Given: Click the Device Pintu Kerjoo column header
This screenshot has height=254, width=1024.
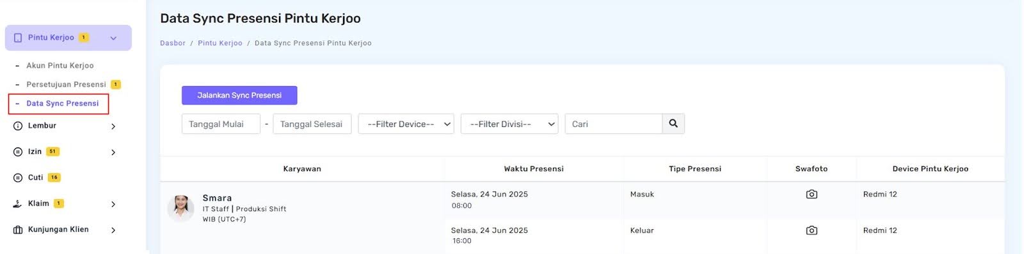Looking at the screenshot, I should point(931,169).
